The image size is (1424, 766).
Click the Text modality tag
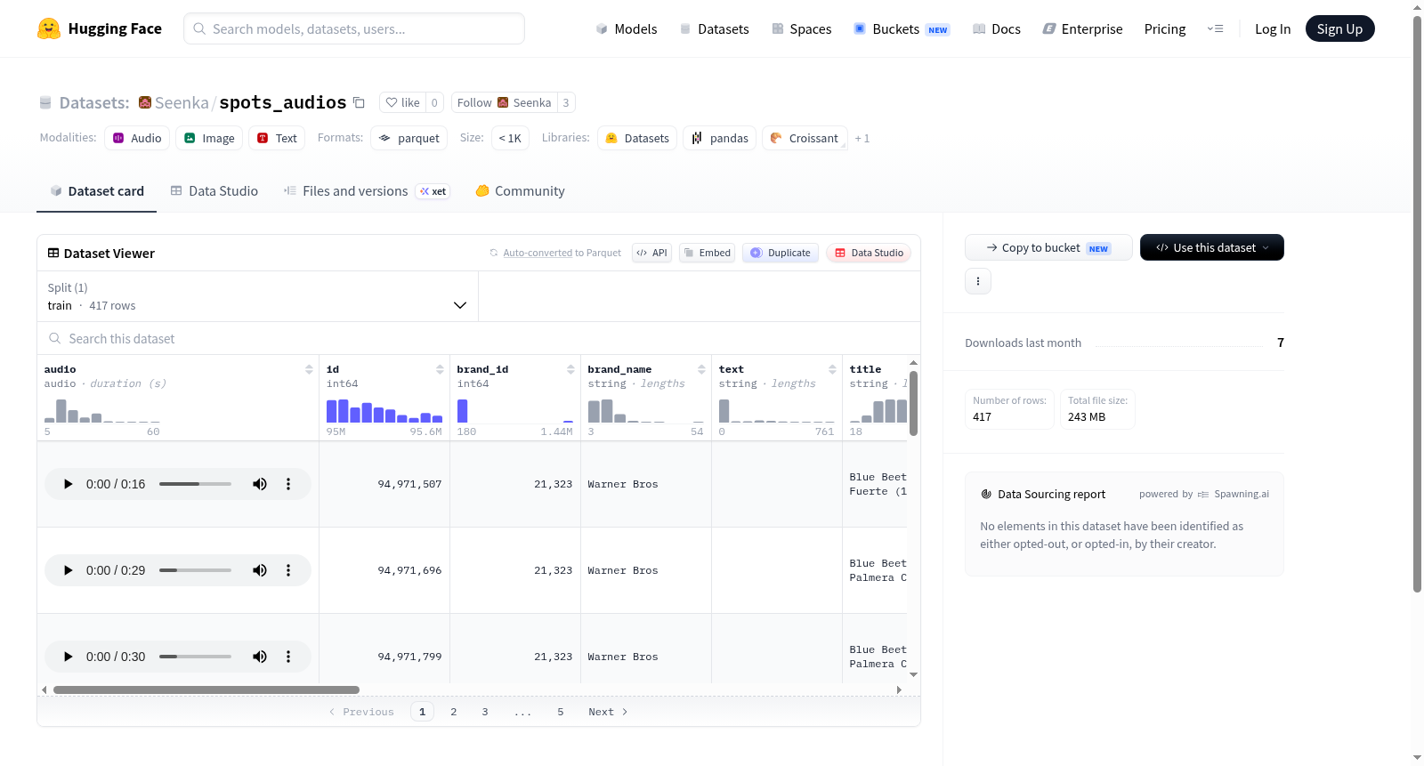coord(277,138)
